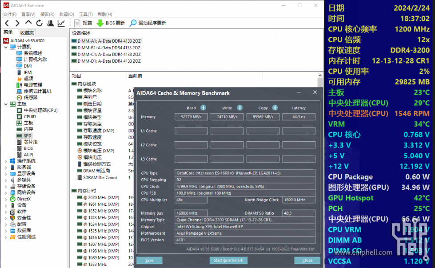This screenshot has width=435, height=268.
Task: Click the Read info icon in benchmark
Action: pyautogui.click(x=204, y=108)
